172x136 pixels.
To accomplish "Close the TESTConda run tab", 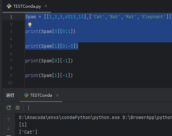I will point(57,95).
